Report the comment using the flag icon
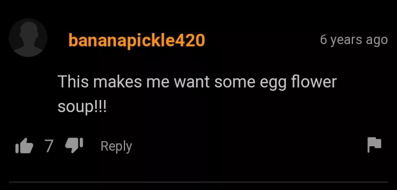The image size is (397, 190). pyautogui.click(x=374, y=146)
